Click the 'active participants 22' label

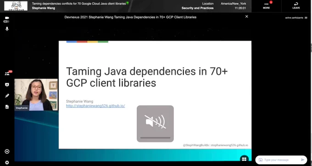pos(296,18)
